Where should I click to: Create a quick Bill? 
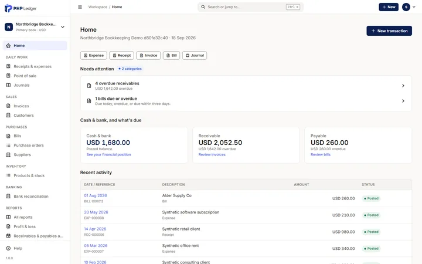[171, 55]
